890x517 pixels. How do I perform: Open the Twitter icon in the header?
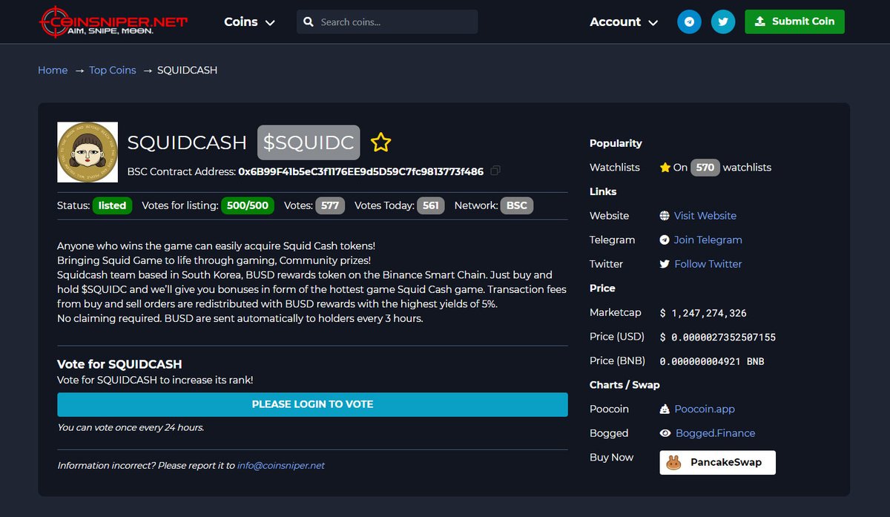pos(723,22)
